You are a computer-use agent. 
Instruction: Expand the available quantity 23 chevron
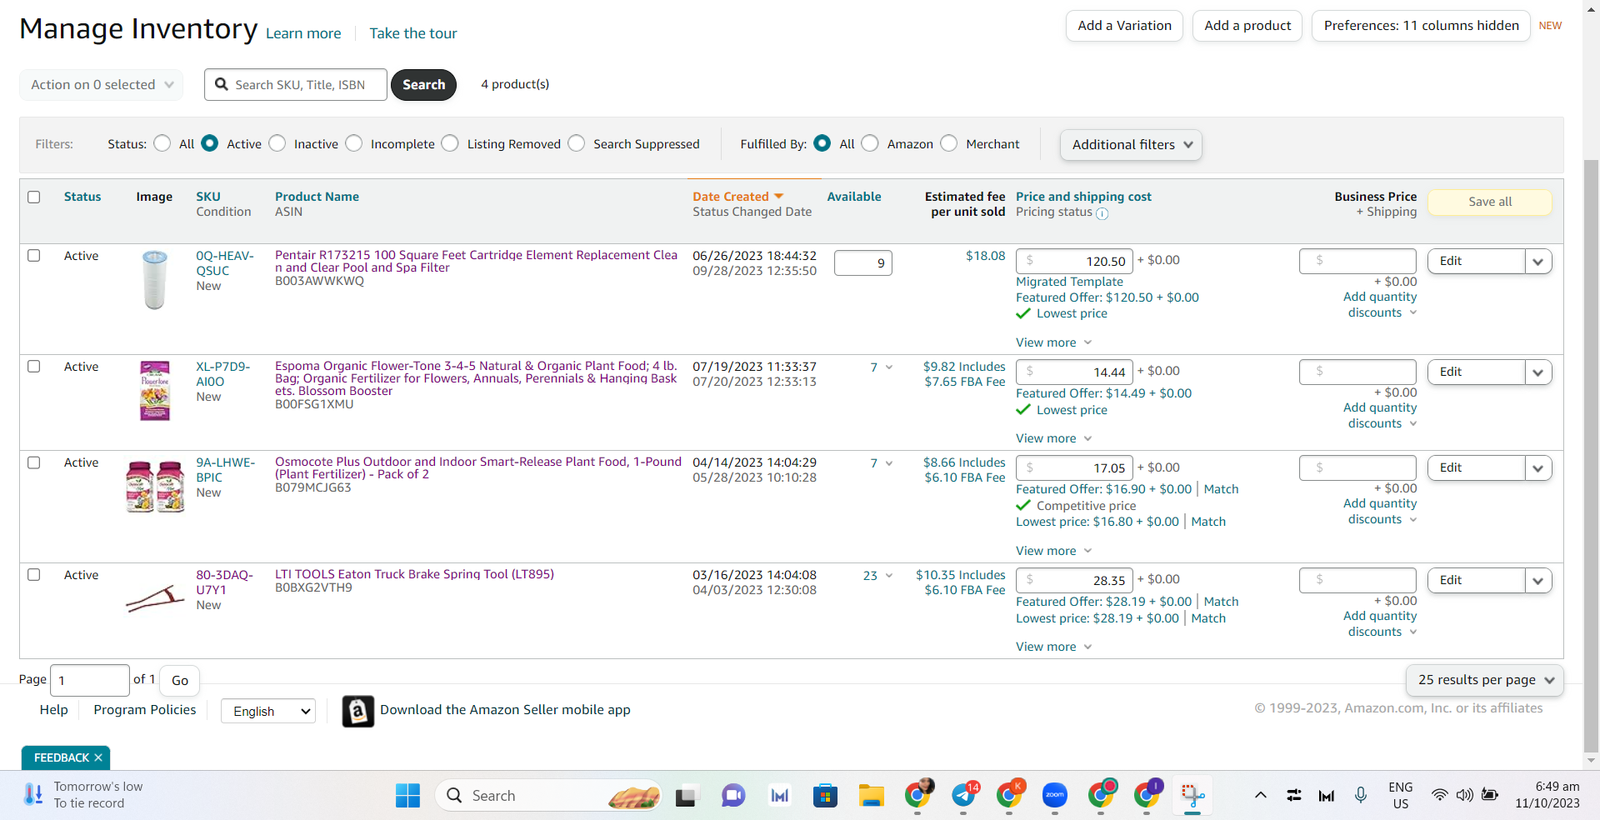tap(889, 576)
